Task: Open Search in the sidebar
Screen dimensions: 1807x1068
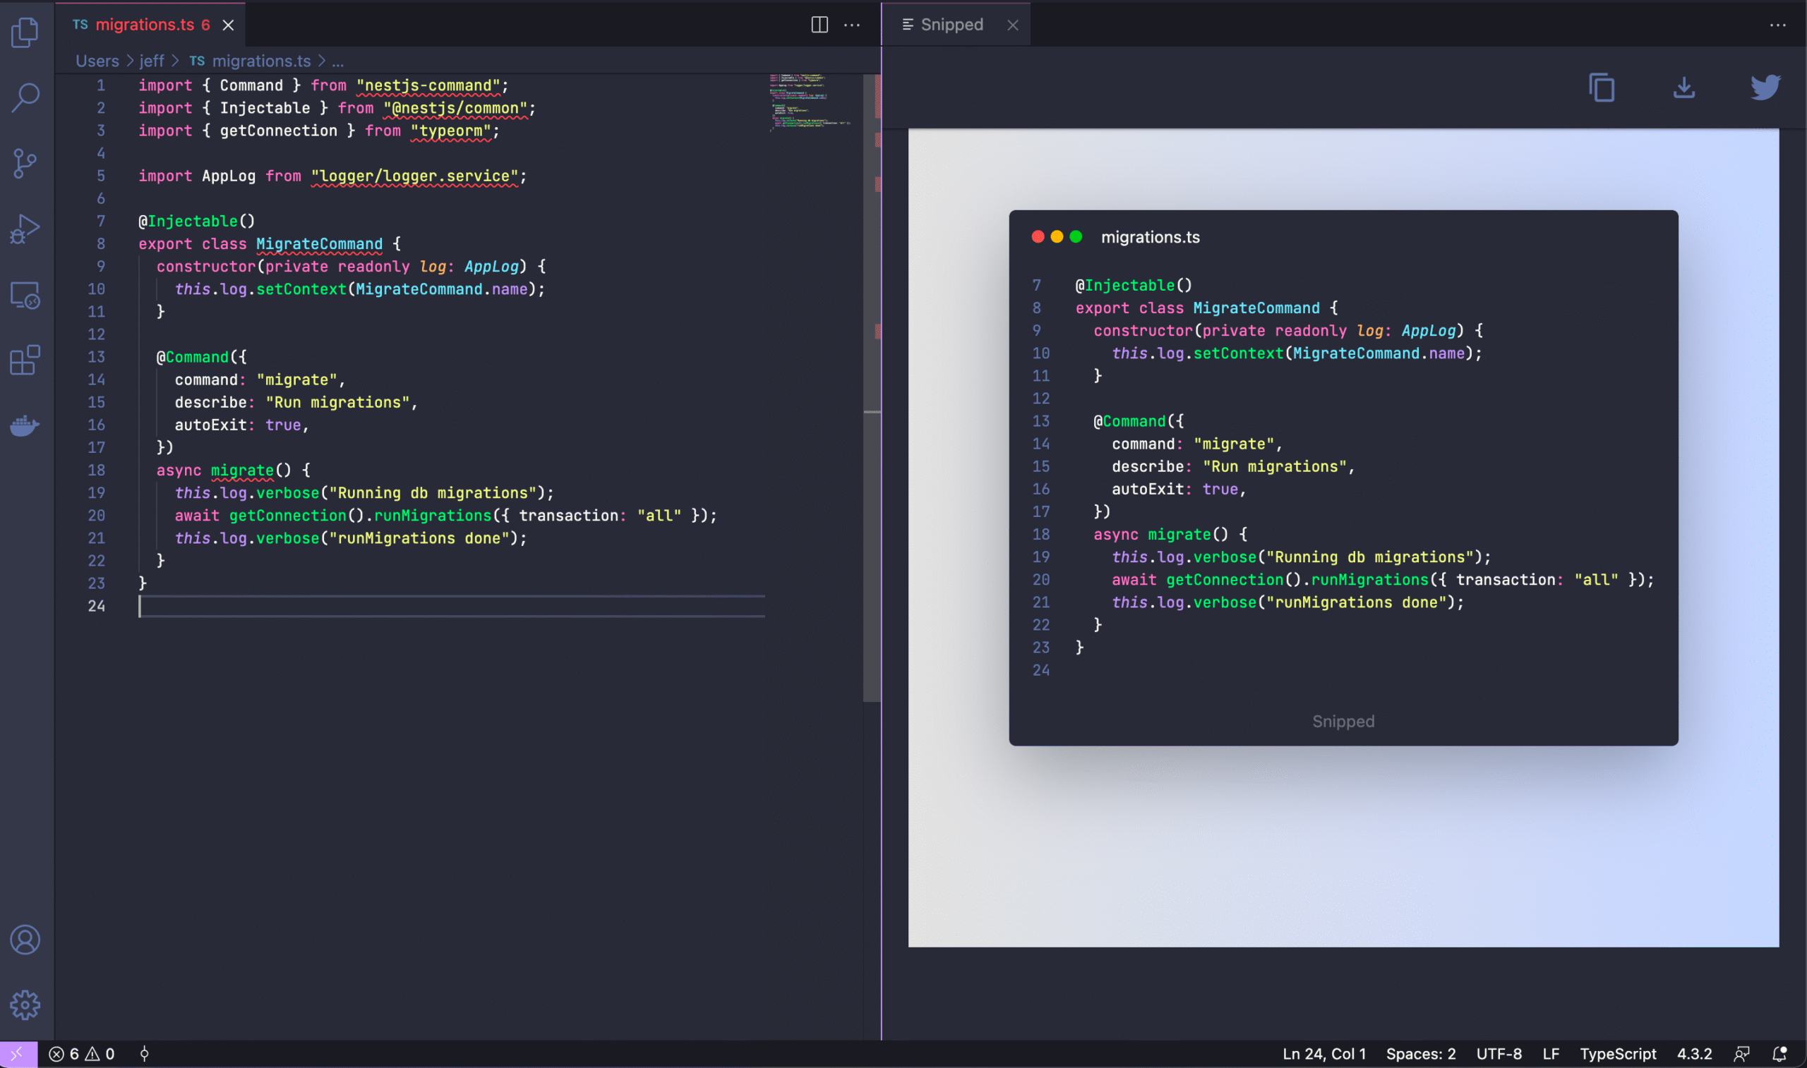Action: 26,96
